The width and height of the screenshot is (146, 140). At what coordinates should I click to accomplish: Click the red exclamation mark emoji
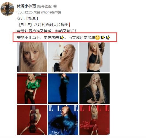[70, 25]
